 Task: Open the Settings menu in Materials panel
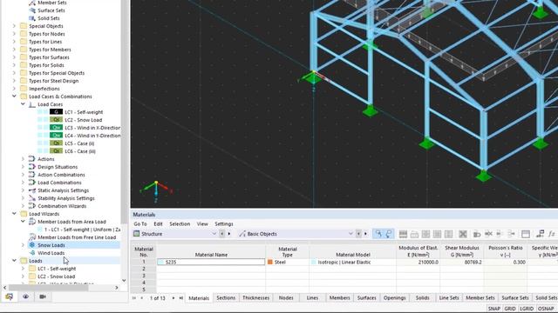pyautogui.click(x=224, y=224)
